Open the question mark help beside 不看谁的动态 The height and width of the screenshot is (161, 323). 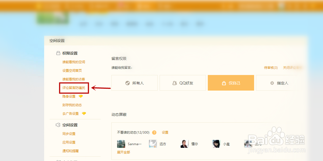[154, 132]
